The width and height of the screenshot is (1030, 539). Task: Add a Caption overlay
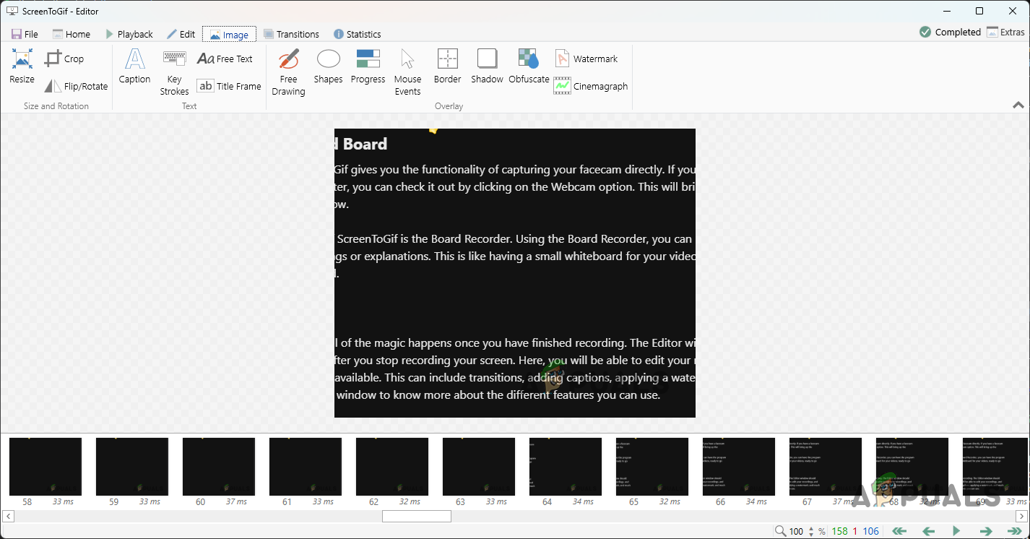point(134,66)
